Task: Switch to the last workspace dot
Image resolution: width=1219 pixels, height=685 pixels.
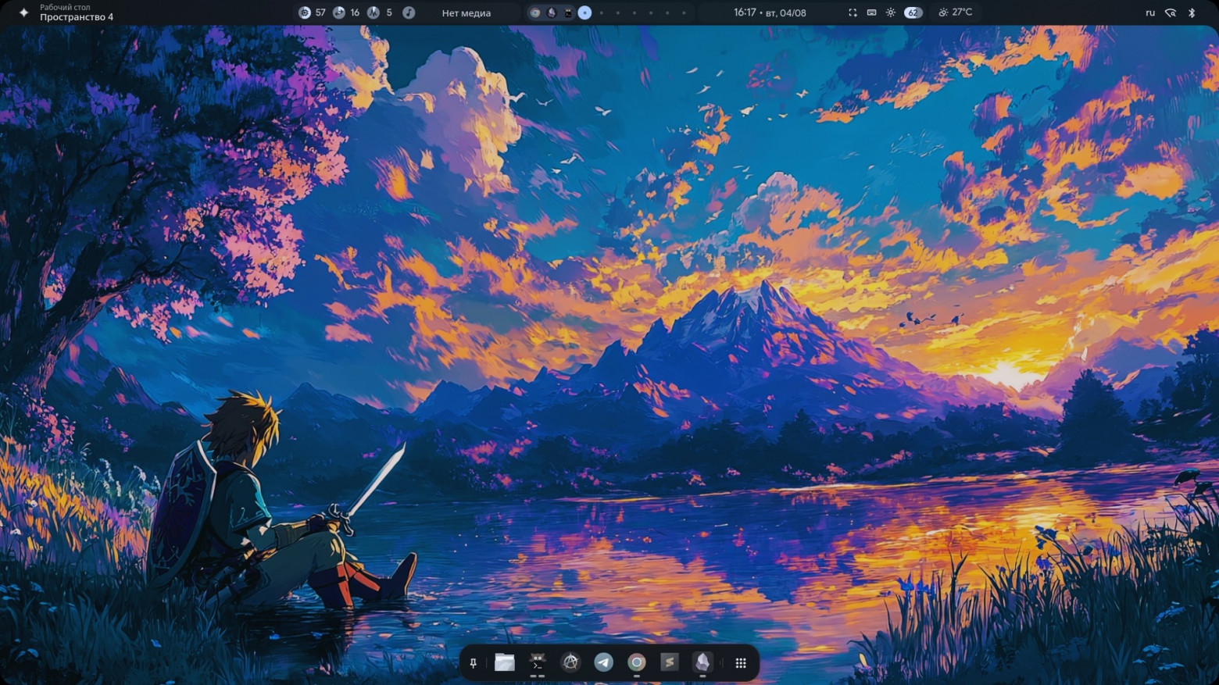Action: point(684,12)
